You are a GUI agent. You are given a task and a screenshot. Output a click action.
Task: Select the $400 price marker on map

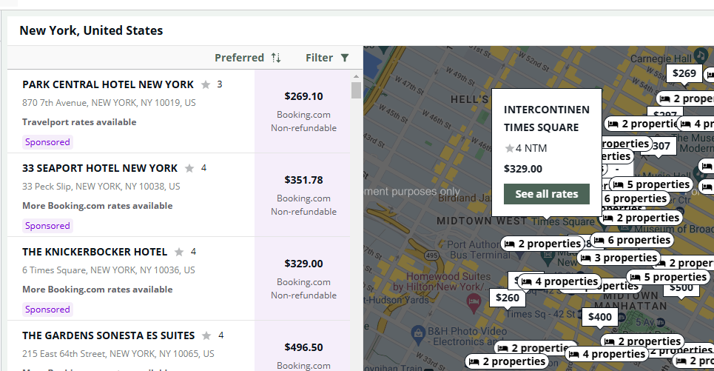tap(600, 317)
